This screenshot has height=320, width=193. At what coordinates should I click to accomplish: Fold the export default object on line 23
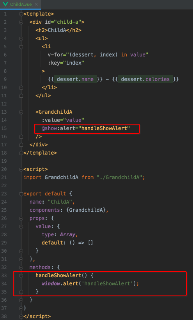tap(21, 193)
